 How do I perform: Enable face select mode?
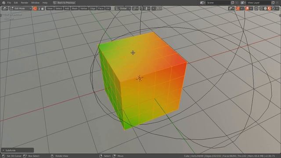point(43,8)
